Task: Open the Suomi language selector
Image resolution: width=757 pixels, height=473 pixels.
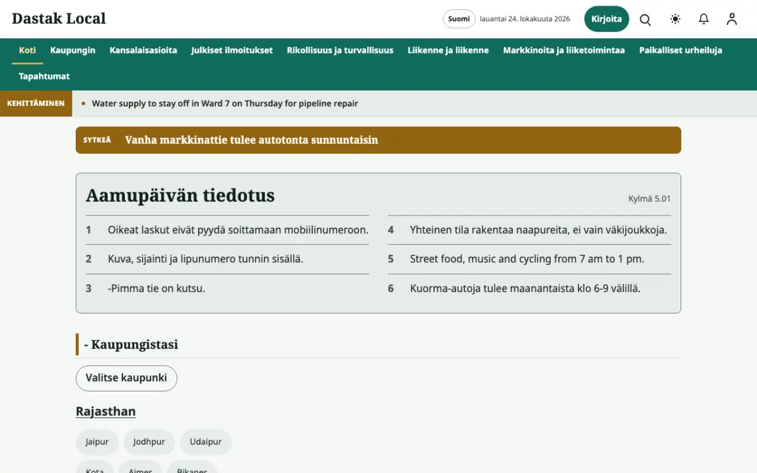Action: pos(459,19)
